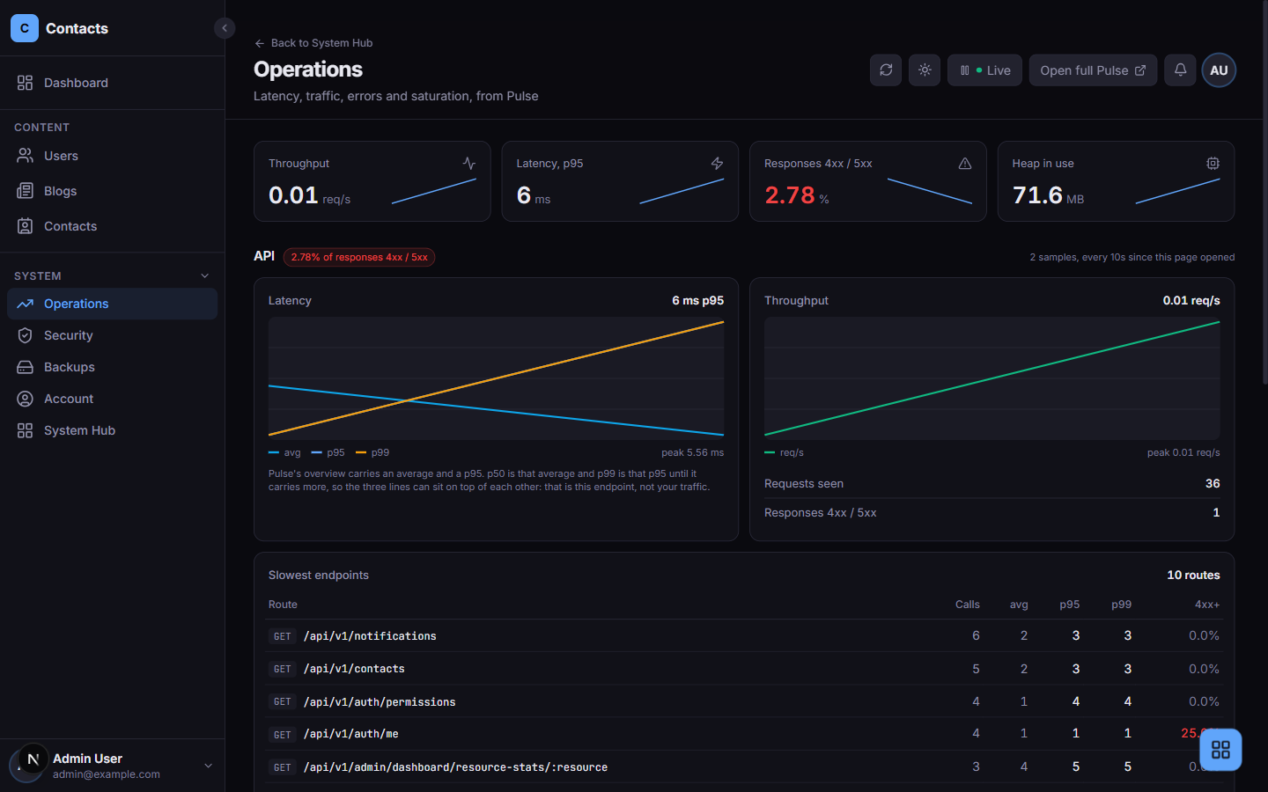
Task: Click the Throughput card pulse icon
Action: pos(469,164)
